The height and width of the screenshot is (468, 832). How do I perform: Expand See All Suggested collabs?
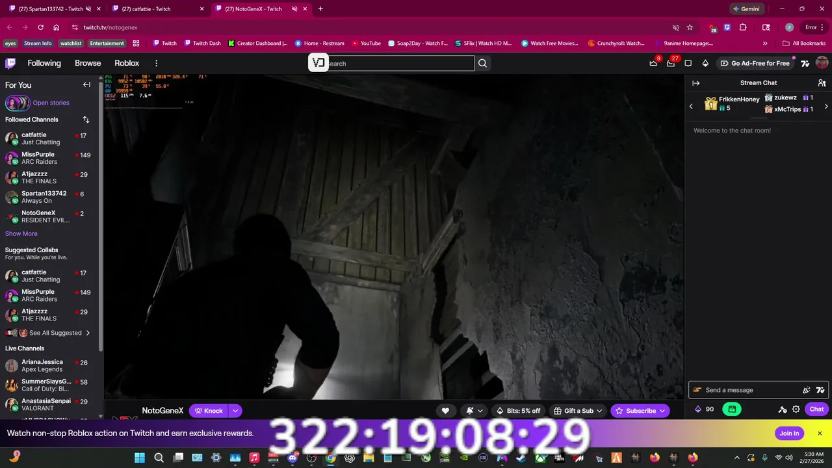pos(60,333)
